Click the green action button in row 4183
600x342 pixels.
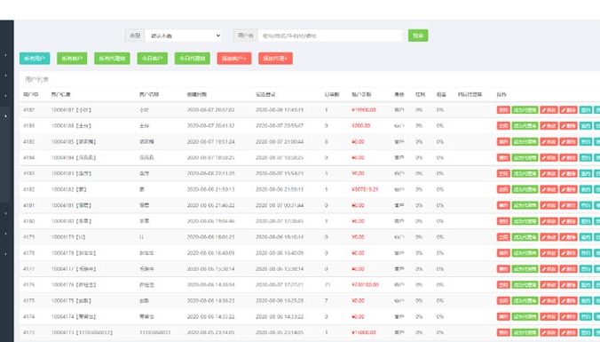click(525, 173)
